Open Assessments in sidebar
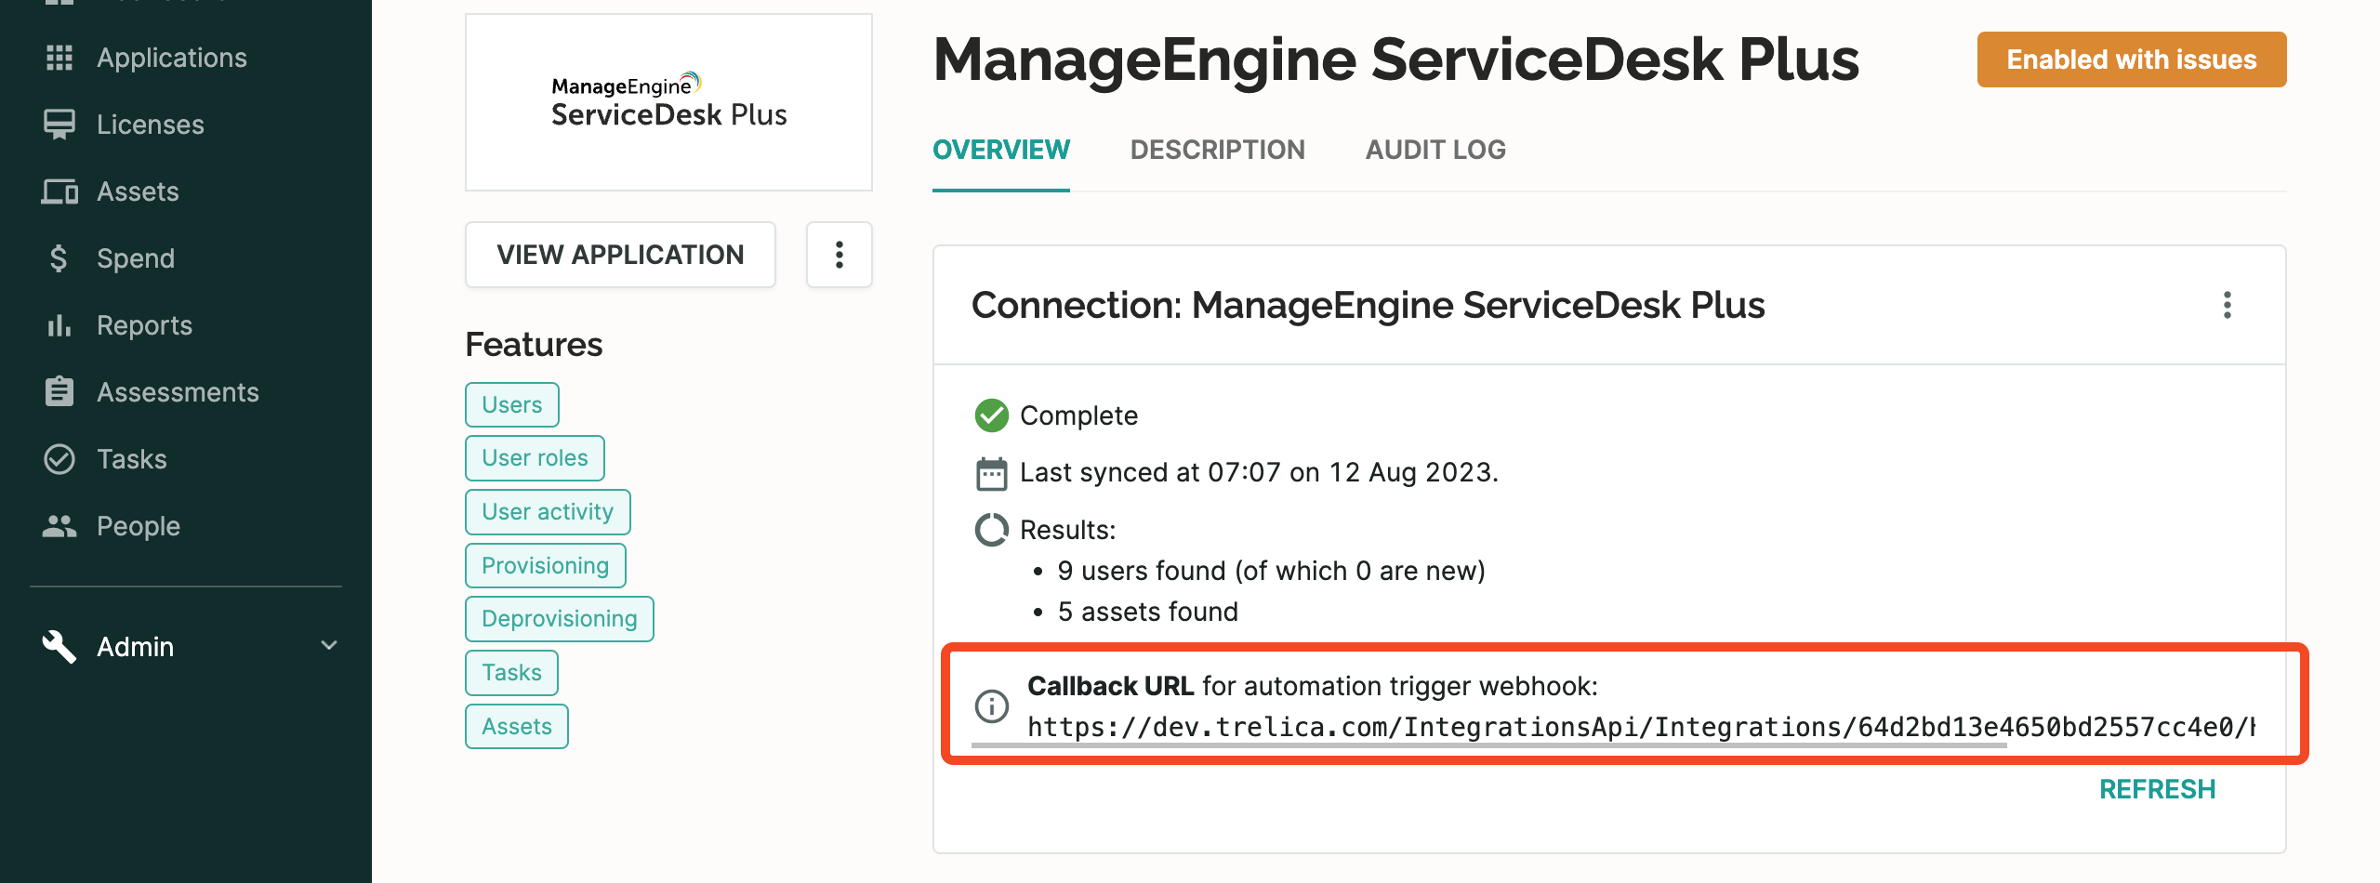Viewport: 2380px width, 883px height. pos(178,392)
